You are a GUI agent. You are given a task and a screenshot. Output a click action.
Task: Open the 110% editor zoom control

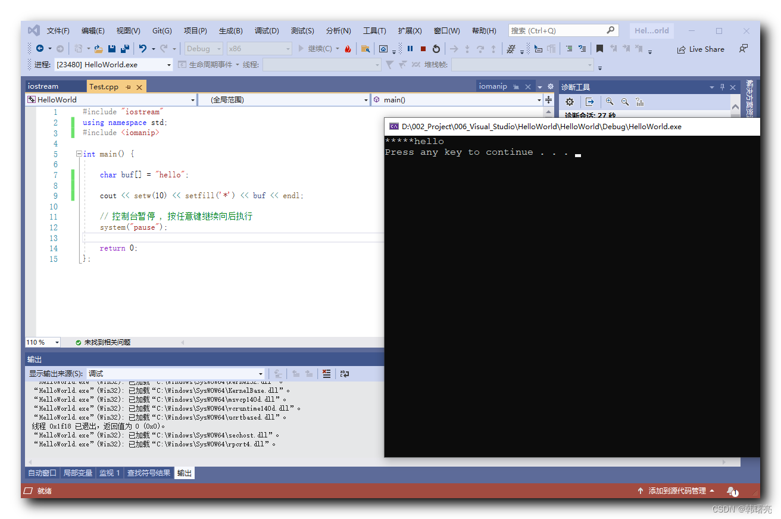42,342
